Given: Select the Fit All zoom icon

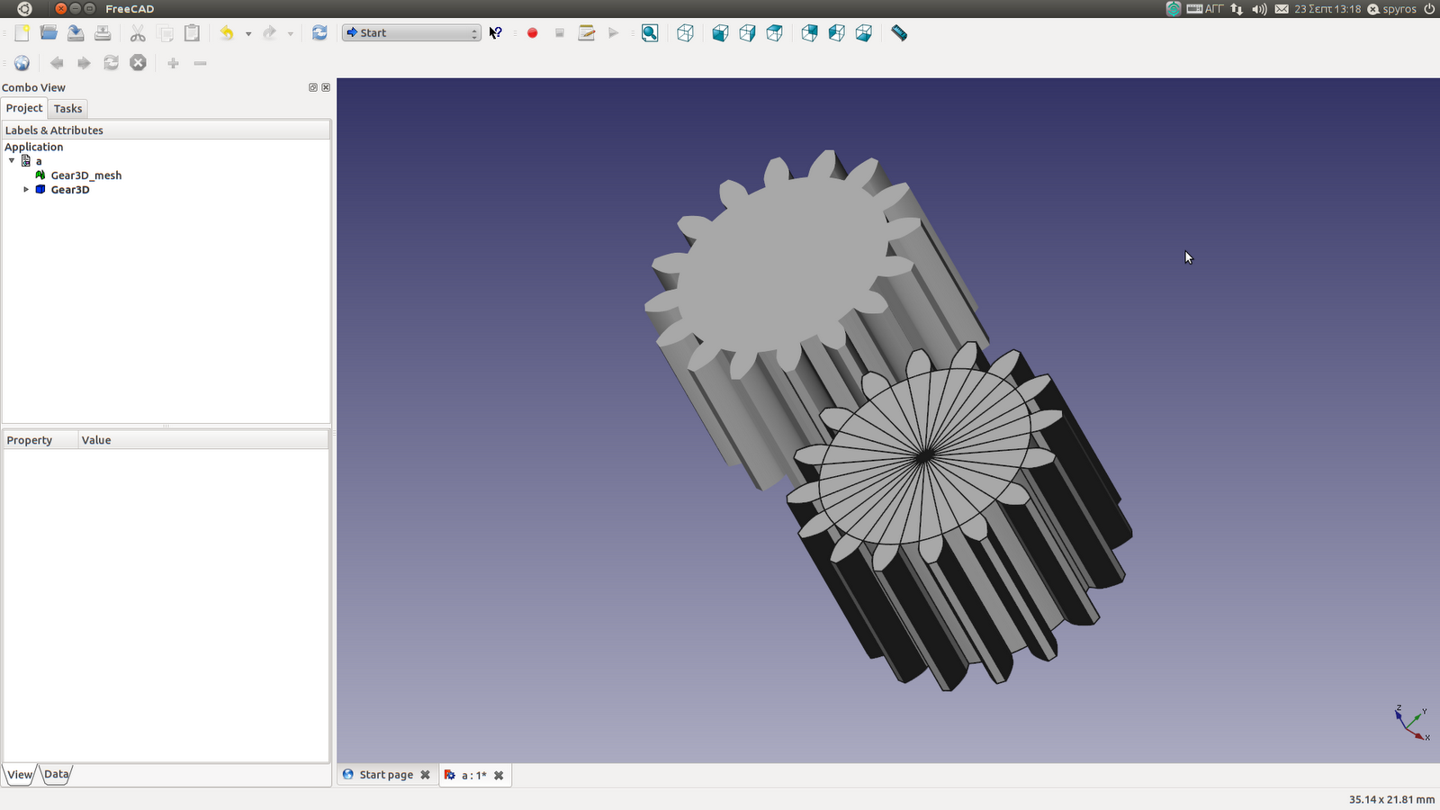Looking at the screenshot, I should pyautogui.click(x=649, y=33).
